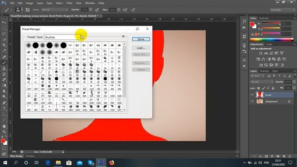Open the Character panel icon

pos(245,60)
